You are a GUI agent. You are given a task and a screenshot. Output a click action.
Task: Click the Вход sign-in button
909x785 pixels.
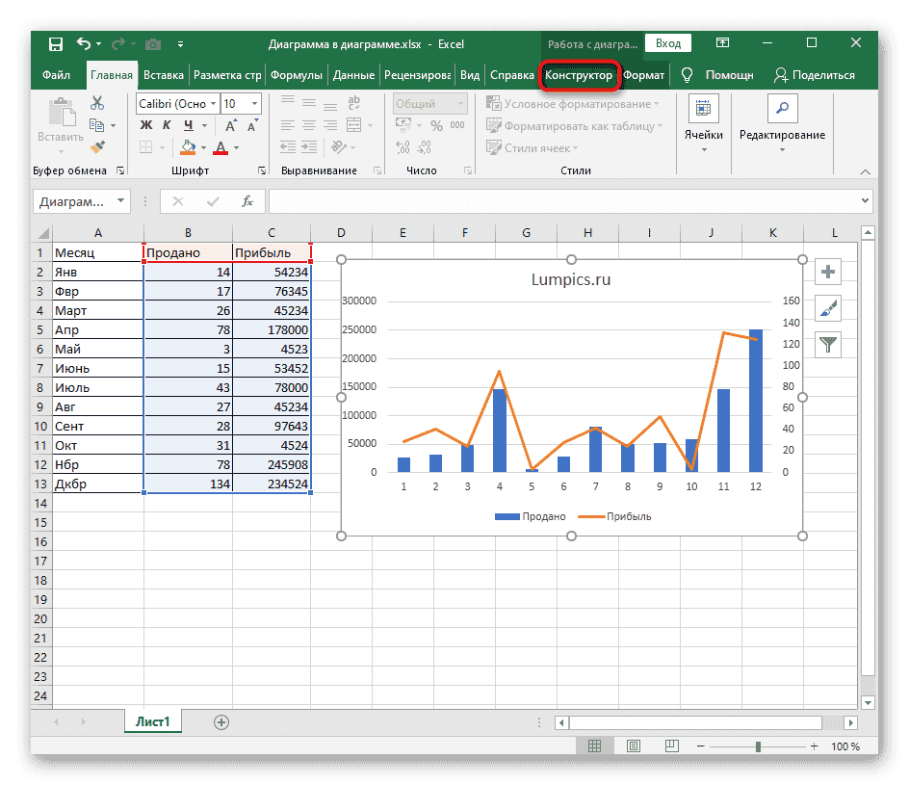point(668,43)
